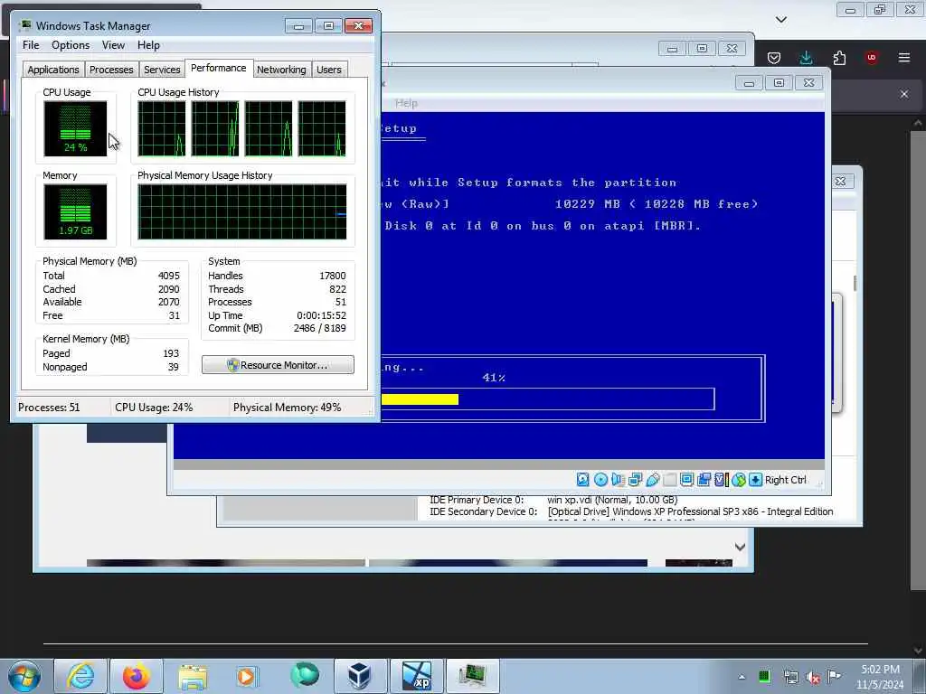Launch Internet Explorer from the taskbar
This screenshot has height=694, width=926.
click(x=80, y=676)
